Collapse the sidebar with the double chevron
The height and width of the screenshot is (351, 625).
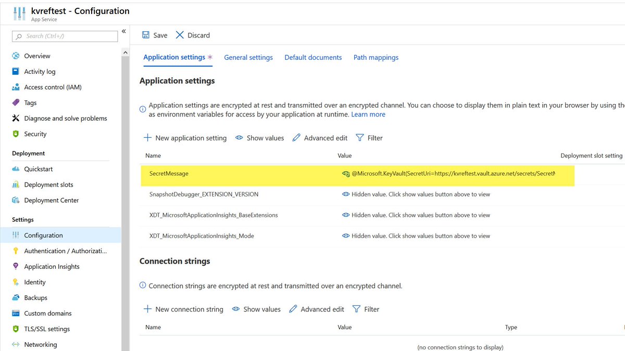[124, 31]
